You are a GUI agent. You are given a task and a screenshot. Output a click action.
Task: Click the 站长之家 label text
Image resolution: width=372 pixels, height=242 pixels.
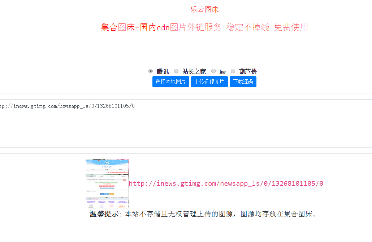(194, 71)
